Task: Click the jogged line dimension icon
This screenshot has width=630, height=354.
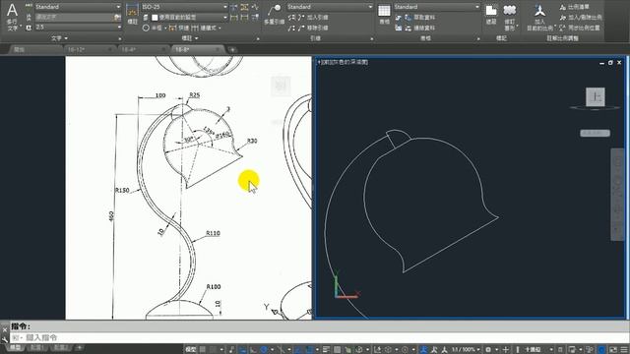Action: [255, 7]
